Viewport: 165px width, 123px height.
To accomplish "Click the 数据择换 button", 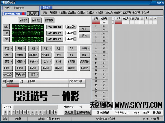I will [x=49, y=20].
